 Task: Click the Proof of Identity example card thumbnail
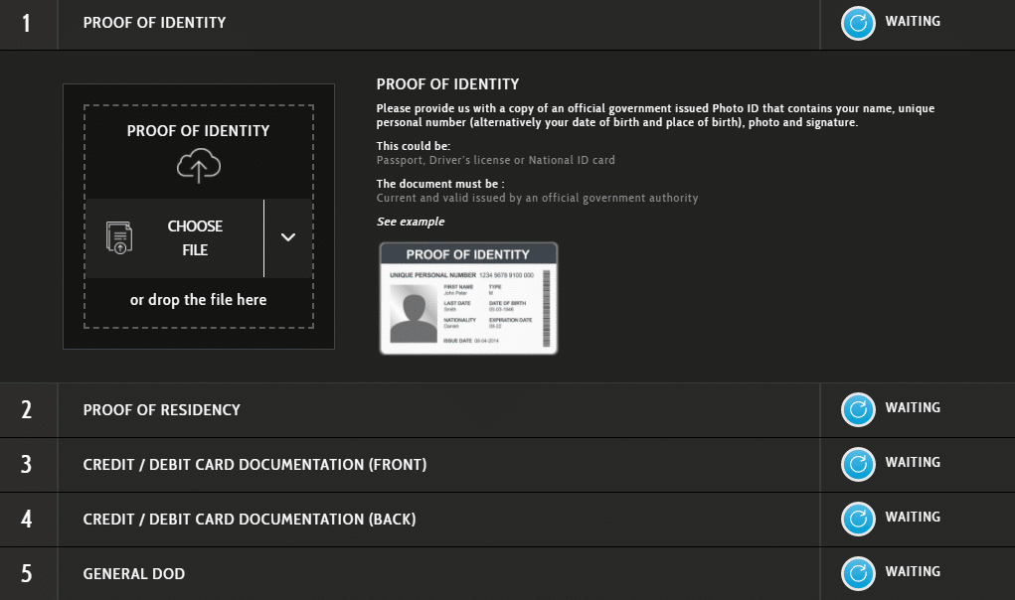point(468,298)
